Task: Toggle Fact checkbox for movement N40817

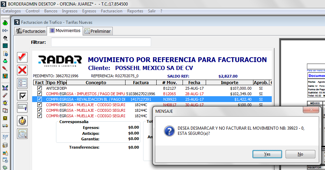Action: pyautogui.click(x=39, y=104)
